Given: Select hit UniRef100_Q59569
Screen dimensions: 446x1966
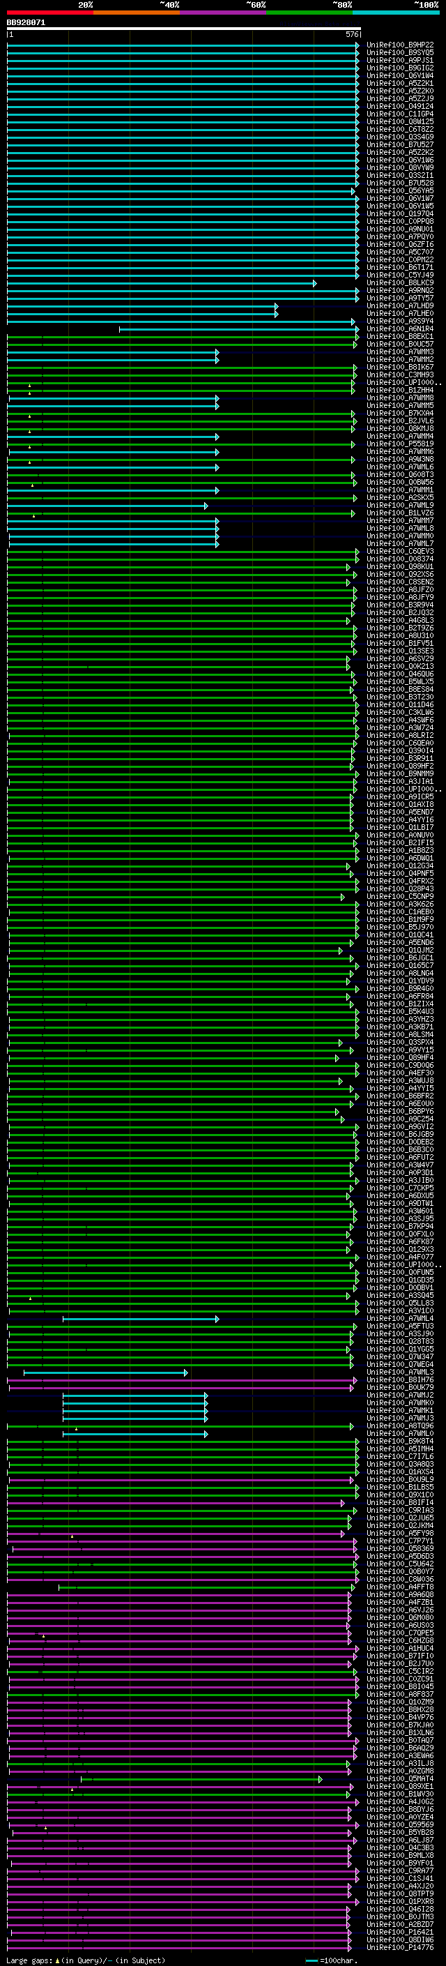Looking at the screenshot, I should [x=400, y=1825].
